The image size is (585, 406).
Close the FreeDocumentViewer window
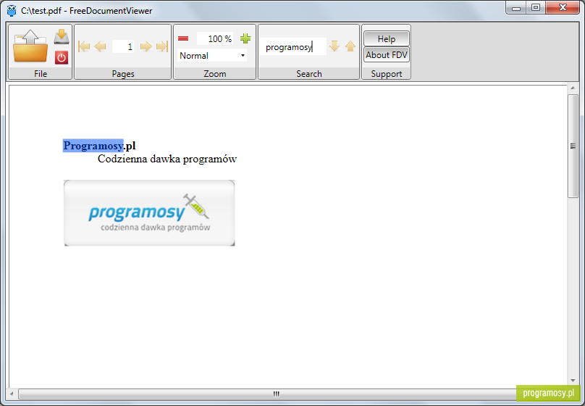pos(563,8)
